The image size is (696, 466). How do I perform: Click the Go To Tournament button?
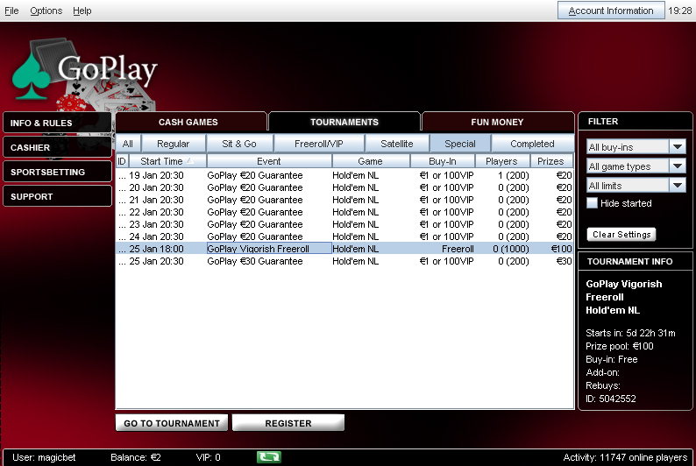(x=172, y=423)
